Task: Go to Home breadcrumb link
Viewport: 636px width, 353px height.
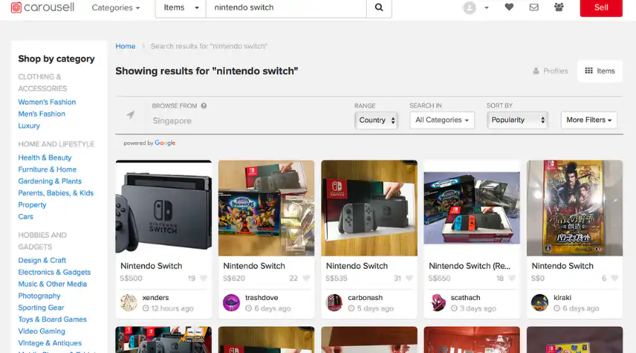Action: pos(125,46)
